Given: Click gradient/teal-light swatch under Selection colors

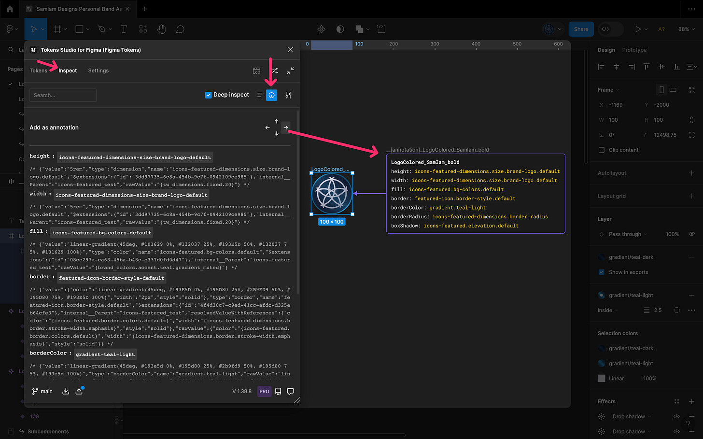Looking at the screenshot, I should 601,363.
